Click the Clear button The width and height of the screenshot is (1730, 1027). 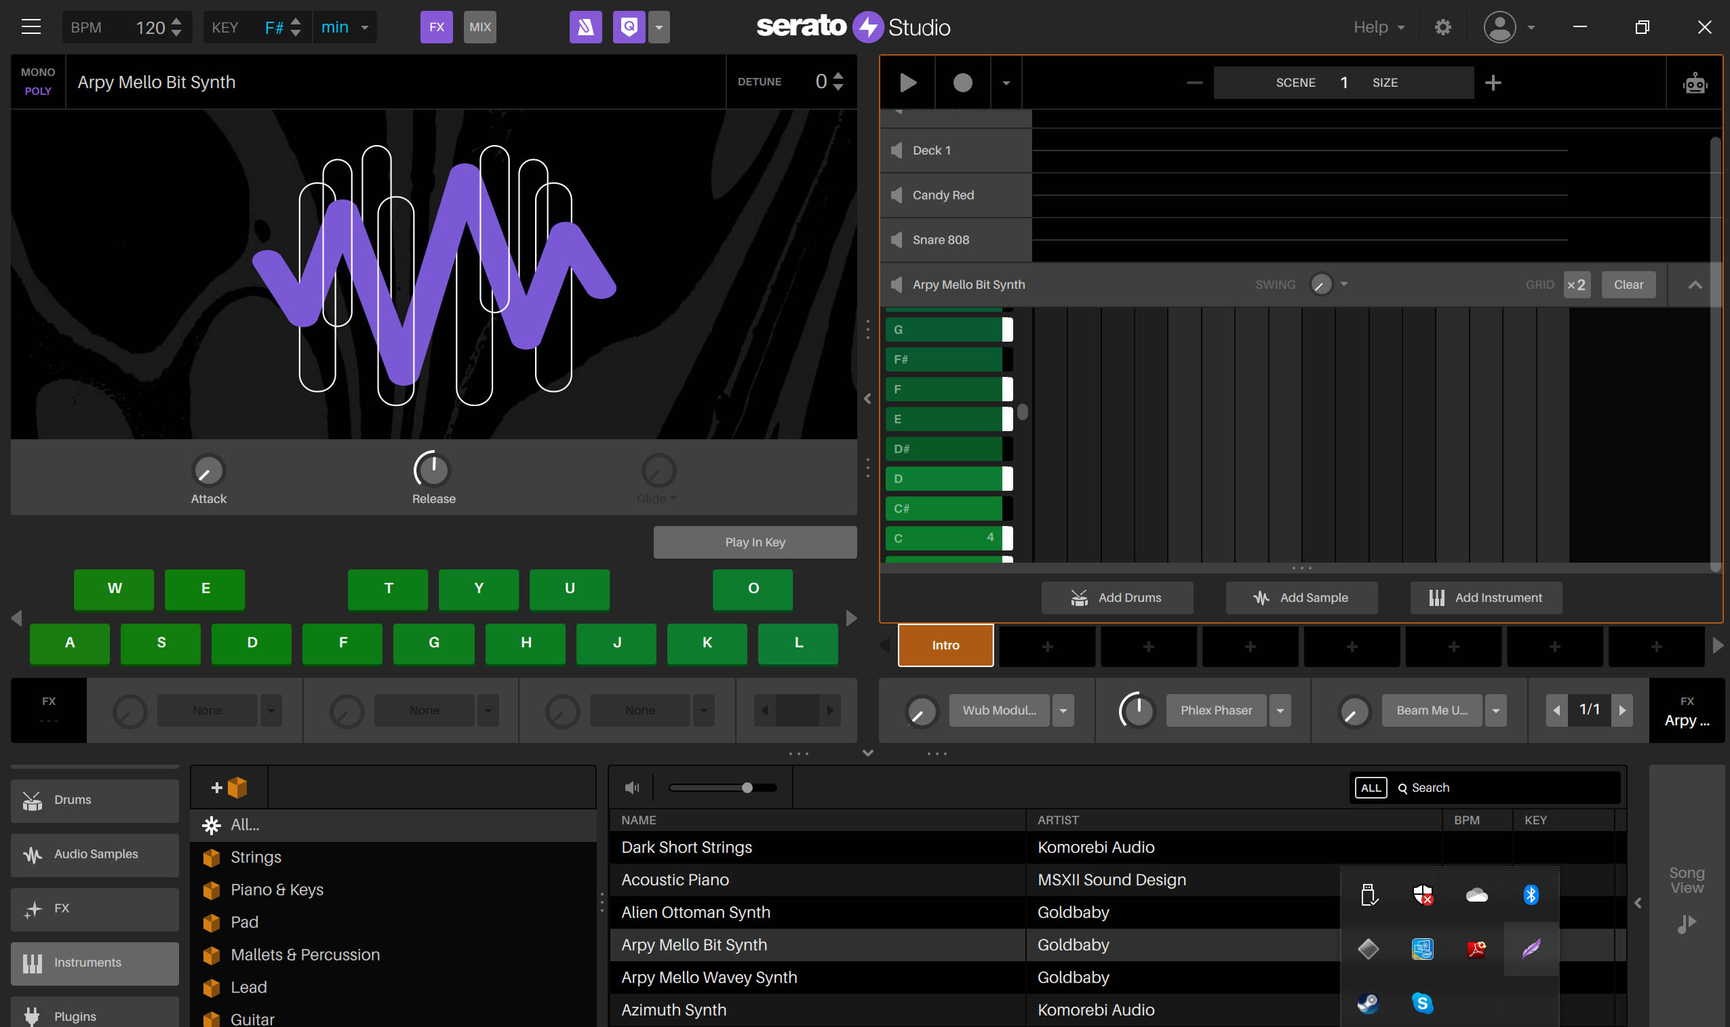(x=1628, y=285)
